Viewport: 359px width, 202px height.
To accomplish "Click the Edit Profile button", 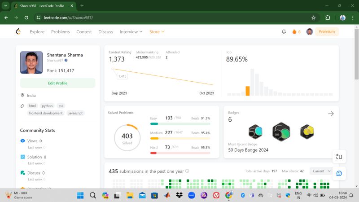I will (x=58, y=83).
